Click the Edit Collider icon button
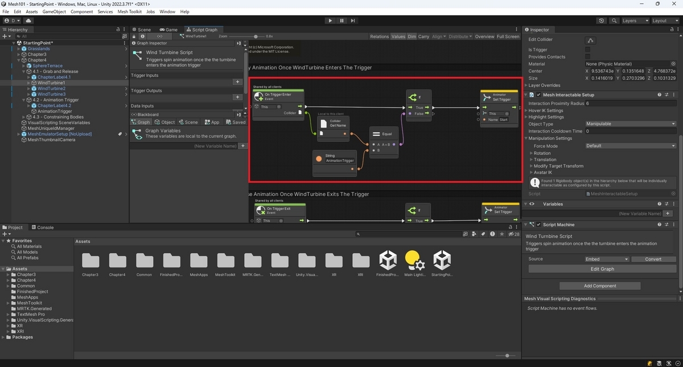 click(590, 40)
